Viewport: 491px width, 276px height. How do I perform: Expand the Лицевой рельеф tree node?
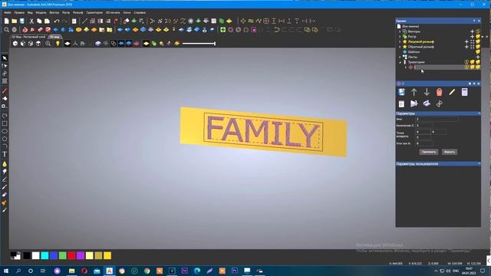click(x=400, y=41)
